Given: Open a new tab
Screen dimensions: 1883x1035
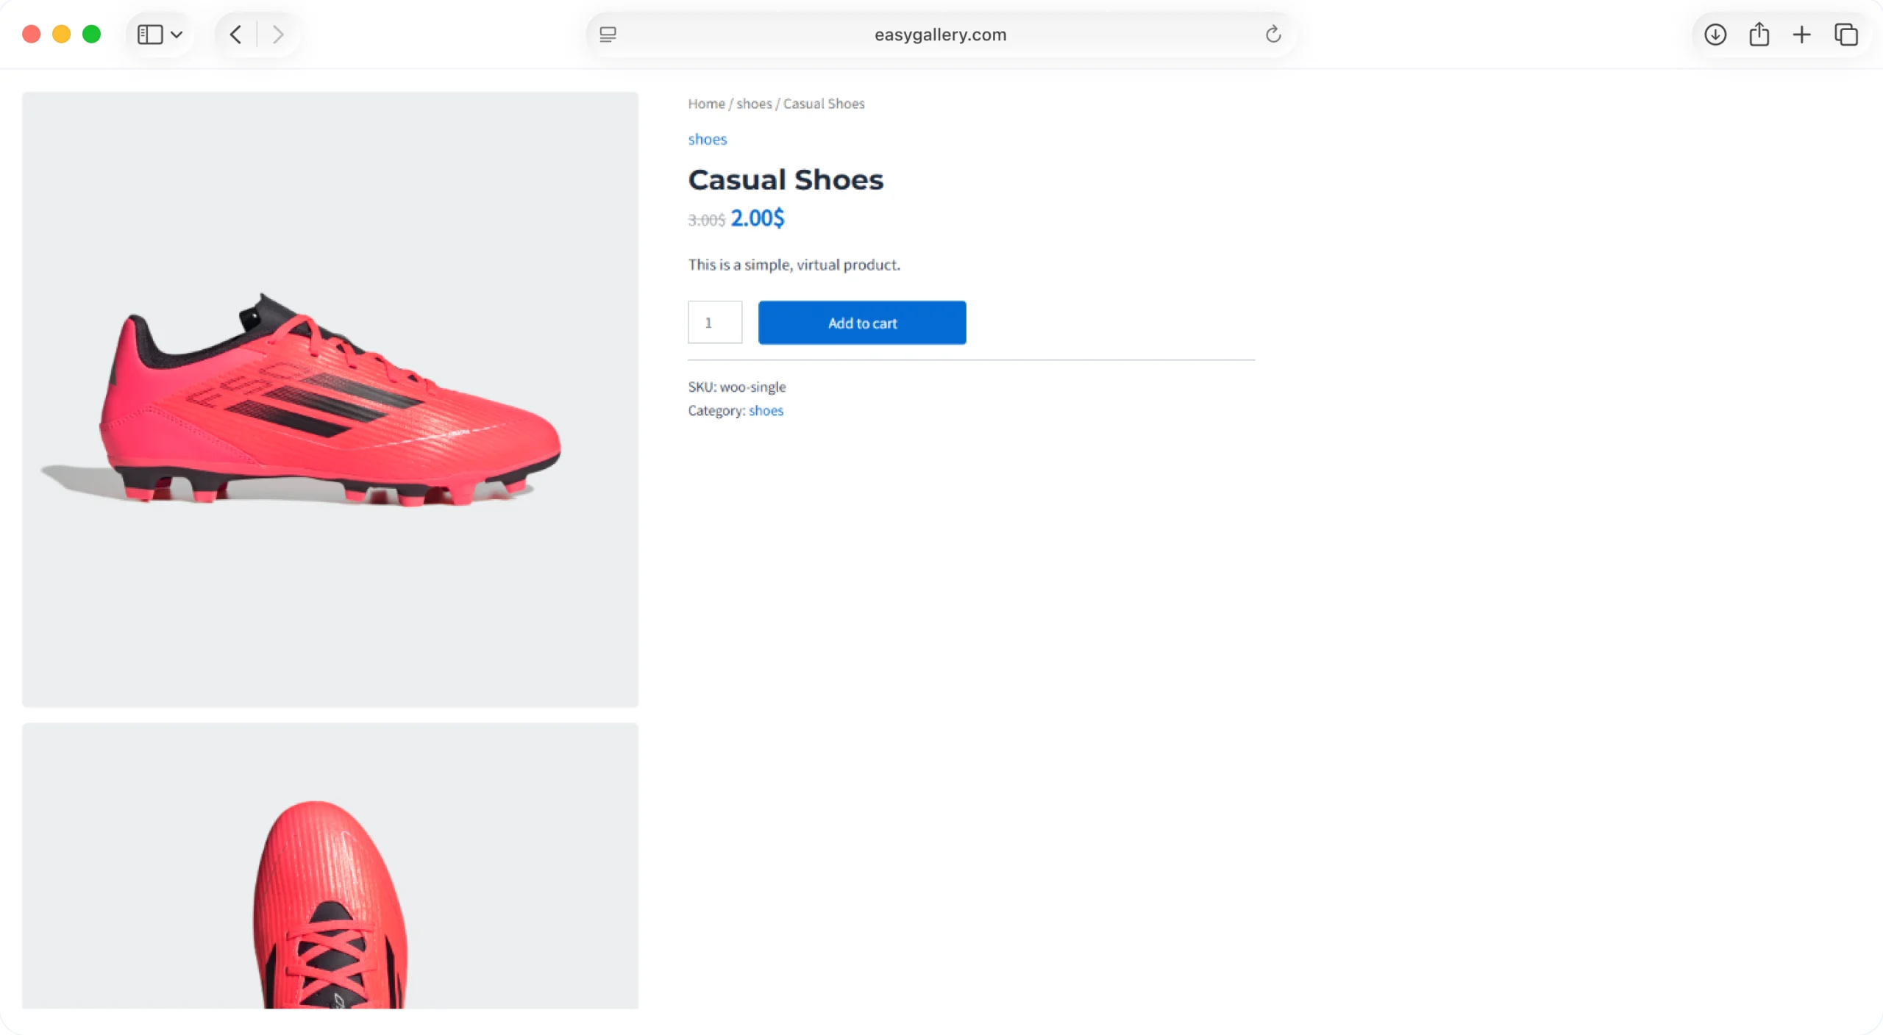Looking at the screenshot, I should (x=1801, y=35).
